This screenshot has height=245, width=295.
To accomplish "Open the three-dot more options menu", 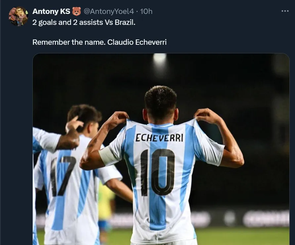I will point(285,11).
